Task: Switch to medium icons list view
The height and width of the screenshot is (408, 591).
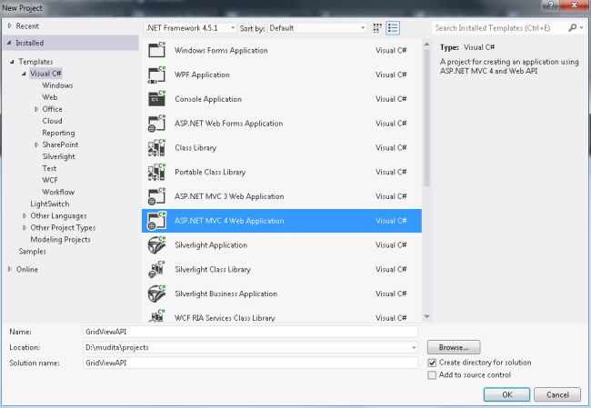Action: coord(393,28)
